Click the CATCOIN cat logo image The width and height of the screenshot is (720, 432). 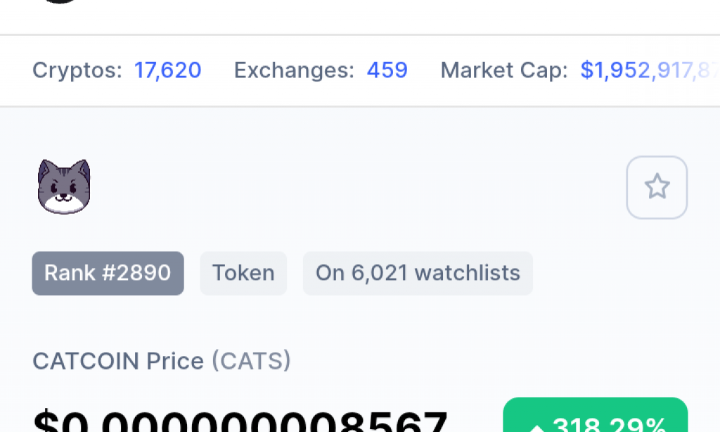click(63, 185)
